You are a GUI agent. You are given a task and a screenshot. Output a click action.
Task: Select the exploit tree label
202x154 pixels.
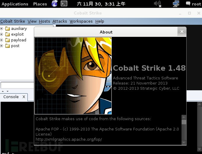(x=18, y=34)
